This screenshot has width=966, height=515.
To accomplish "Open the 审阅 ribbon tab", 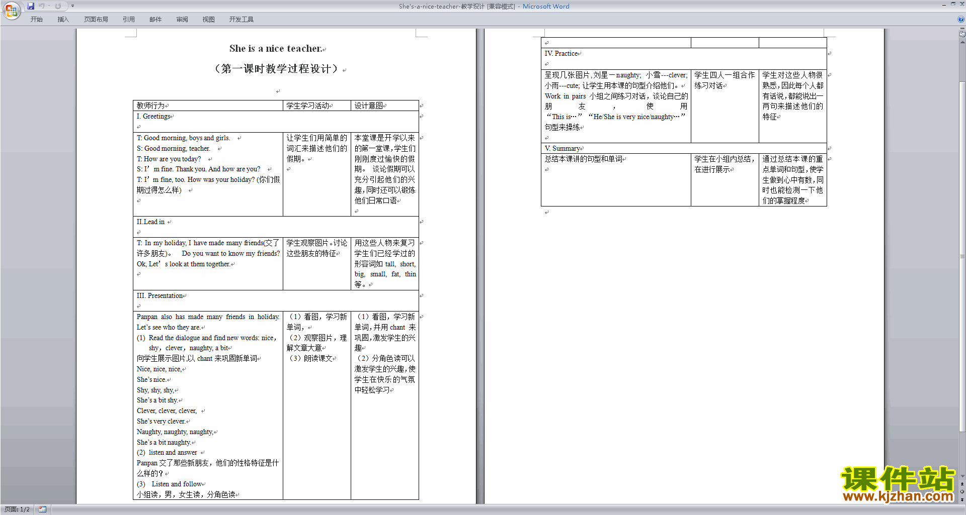I will [182, 20].
